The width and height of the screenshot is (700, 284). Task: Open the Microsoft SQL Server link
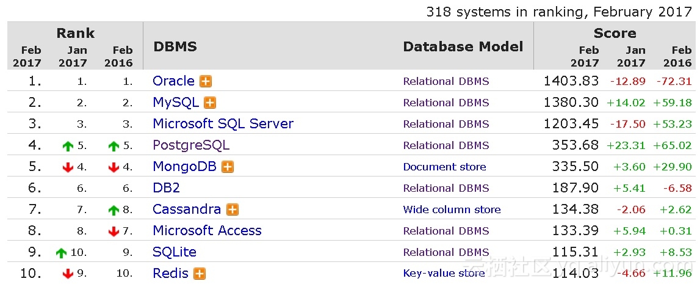click(x=223, y=124)
